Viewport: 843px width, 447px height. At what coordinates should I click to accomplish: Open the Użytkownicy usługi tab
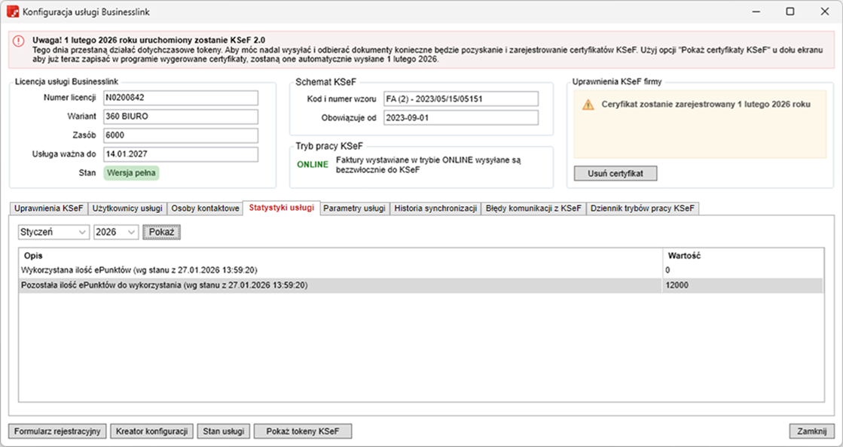pyautogui.click(x=127, y=208)
